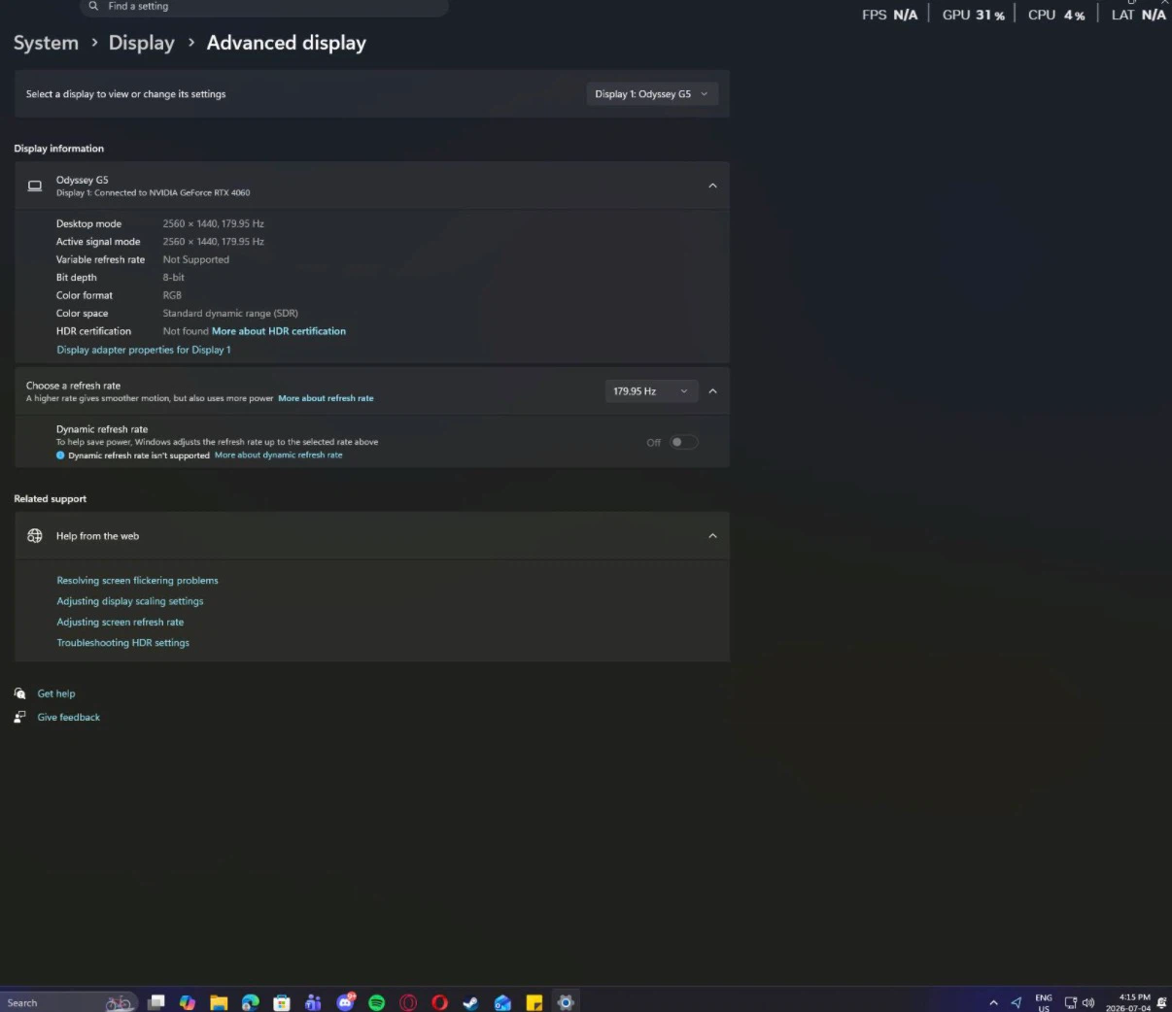Screen dimensions: 1172x1012
Task: Open File Explorer from the taskbar
Action: pyautogui.click(x=219, y=1002)
